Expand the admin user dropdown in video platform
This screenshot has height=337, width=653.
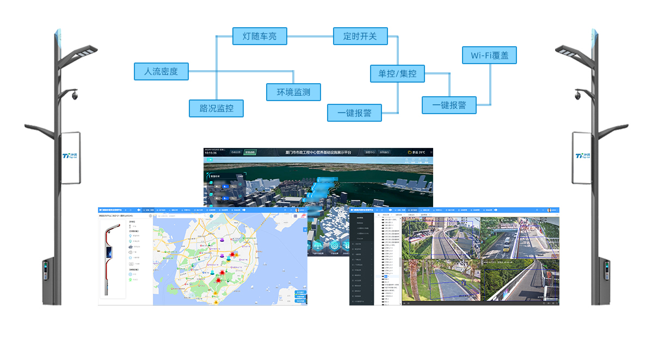pyautogui.click(x=552, y=210)
